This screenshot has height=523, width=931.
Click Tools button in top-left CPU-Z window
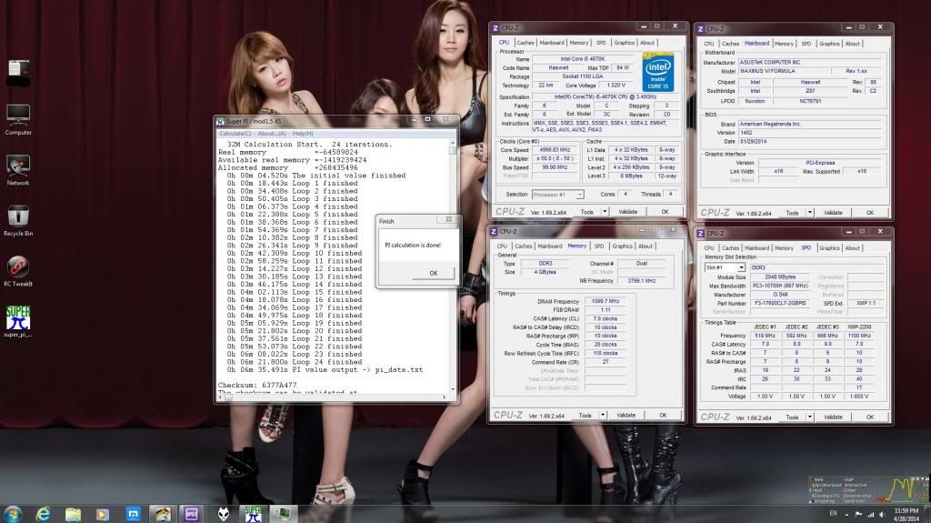point(586,212)
